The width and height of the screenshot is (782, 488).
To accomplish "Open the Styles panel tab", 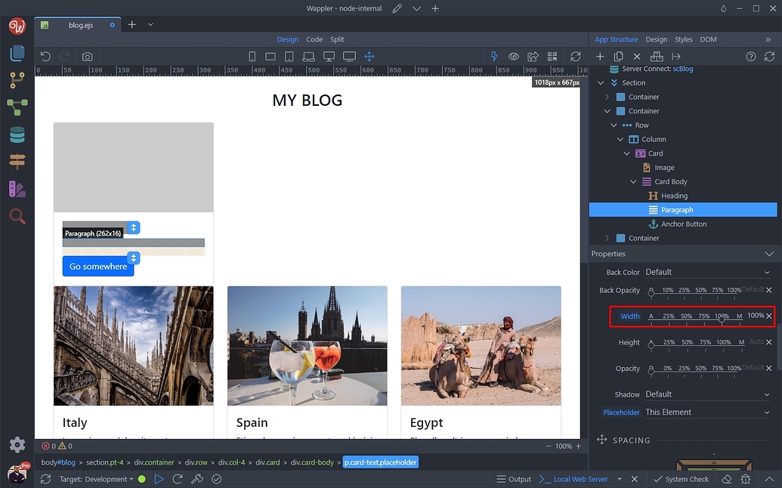I will 683,39.
